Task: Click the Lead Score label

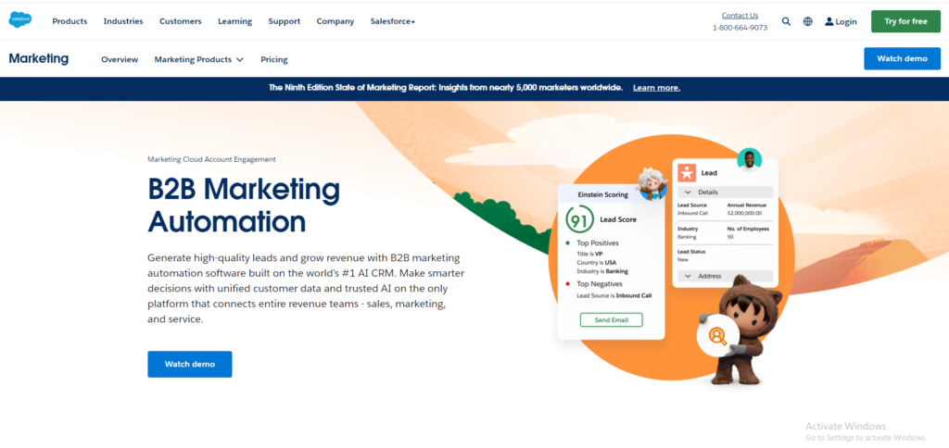Action: [x=618, y=219]
